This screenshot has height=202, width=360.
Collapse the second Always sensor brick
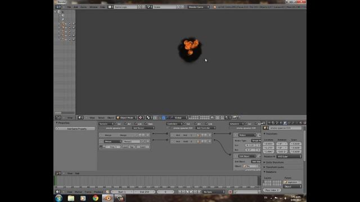101,141
